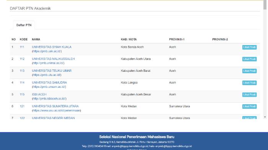Click the scrollbar down arrow
The image size is (268, 150).
point(265,117)
